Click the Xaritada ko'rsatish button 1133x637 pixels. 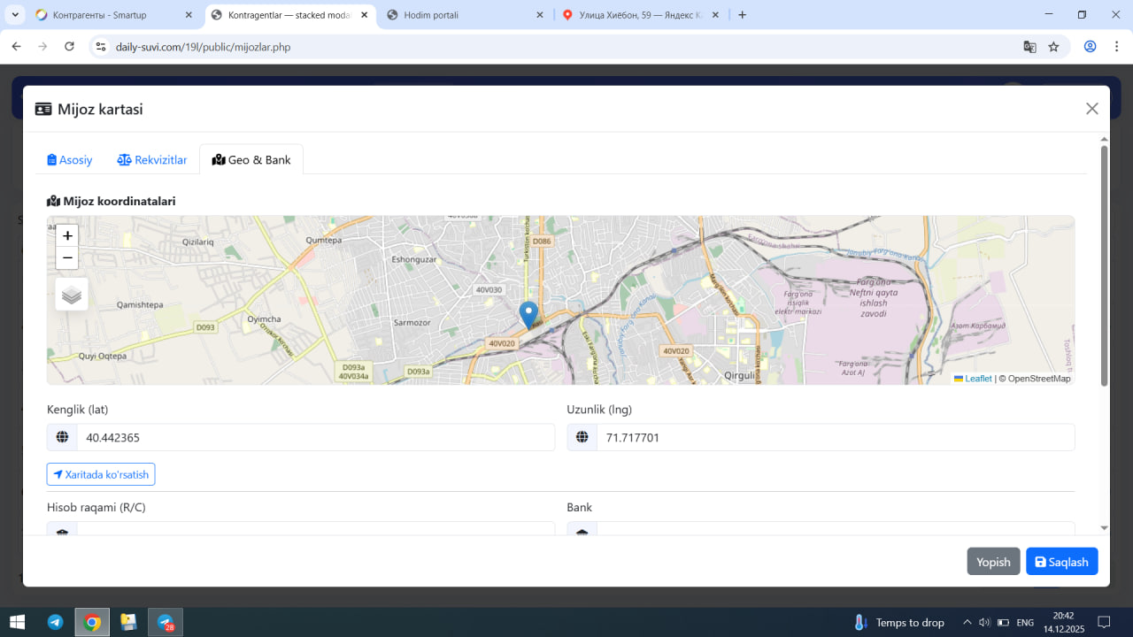coord(101,475)
